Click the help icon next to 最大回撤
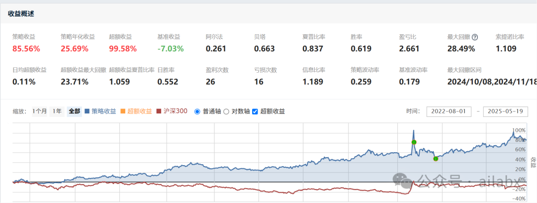Viewport: 537px width, 203px height. point(475,37)
